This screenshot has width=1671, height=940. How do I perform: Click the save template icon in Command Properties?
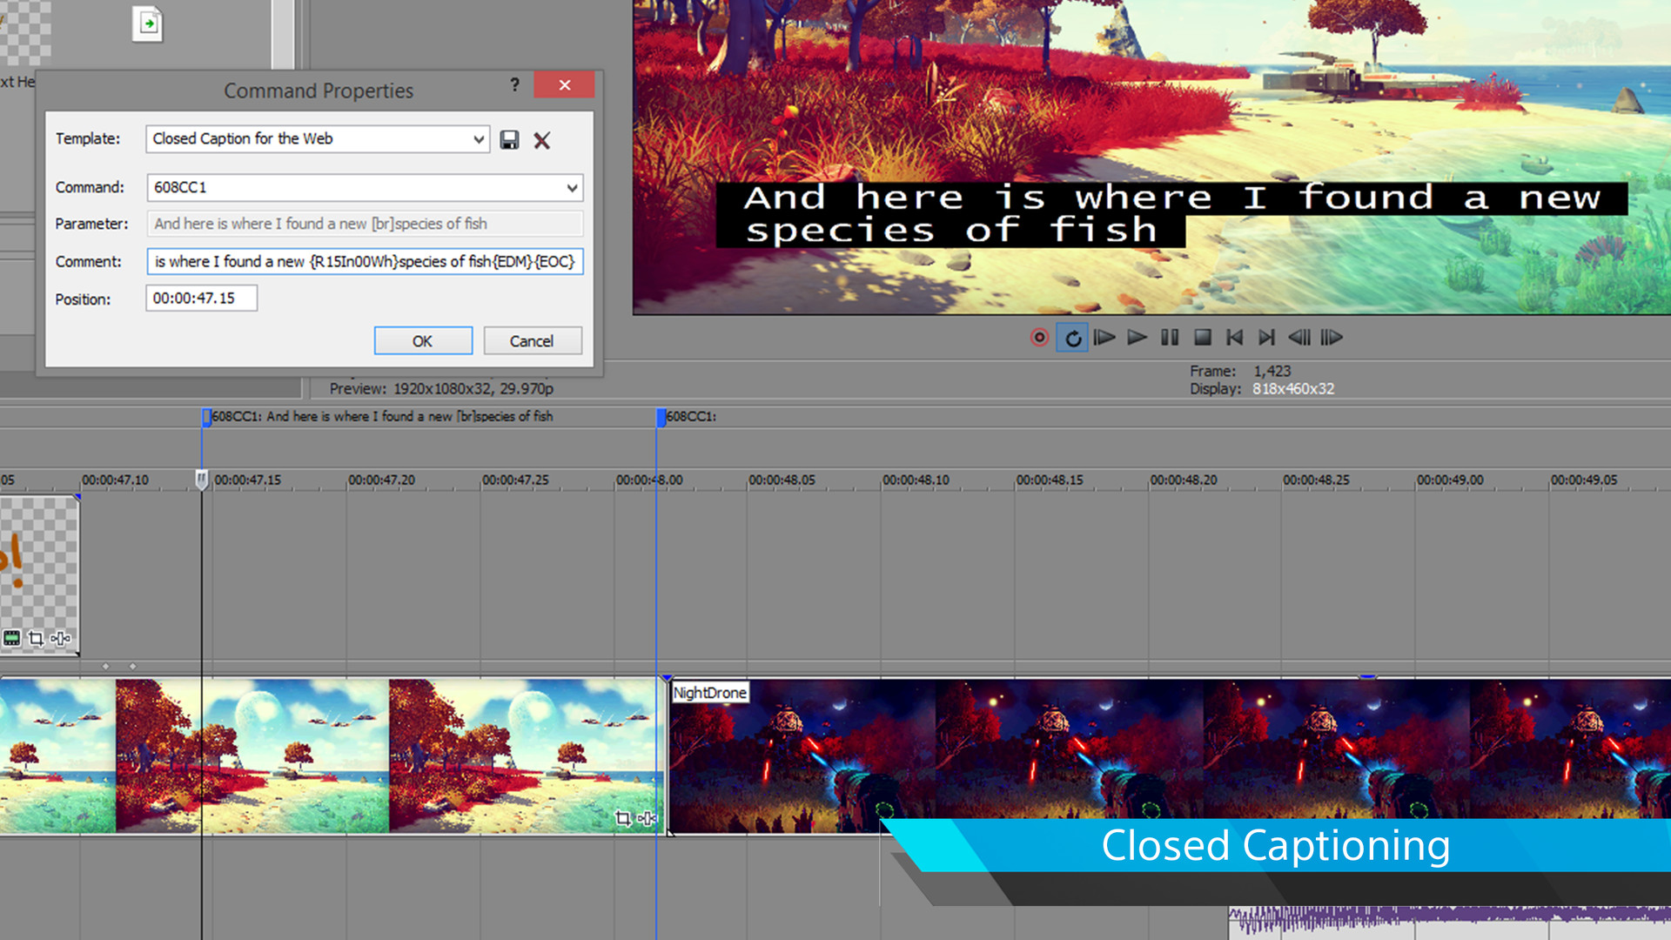(x=509, y=139)
